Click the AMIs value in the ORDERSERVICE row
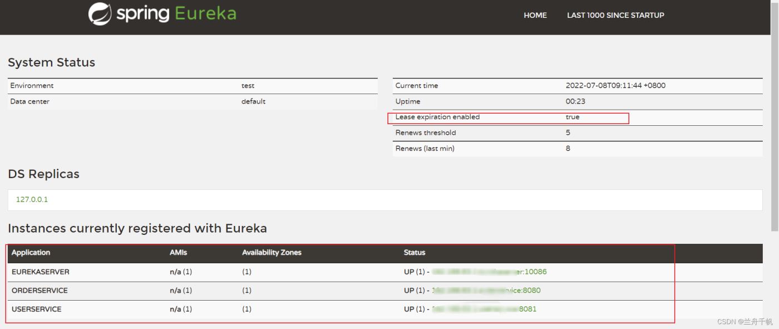 tap(181, 290)
